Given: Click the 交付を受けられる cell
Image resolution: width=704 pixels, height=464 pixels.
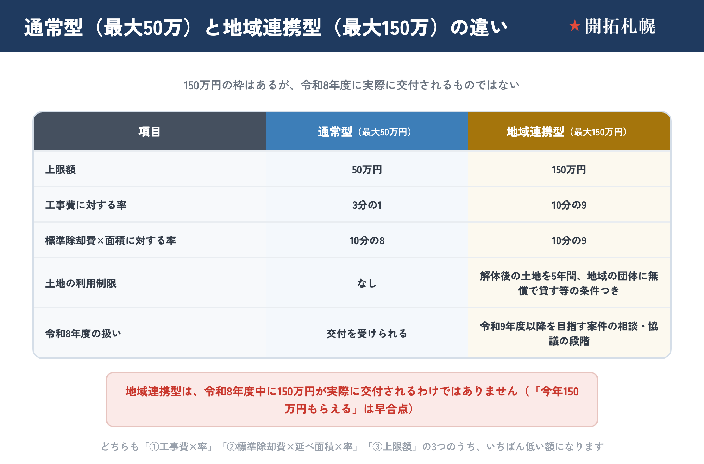Looking at the screenshot, I should coord(367,334).
